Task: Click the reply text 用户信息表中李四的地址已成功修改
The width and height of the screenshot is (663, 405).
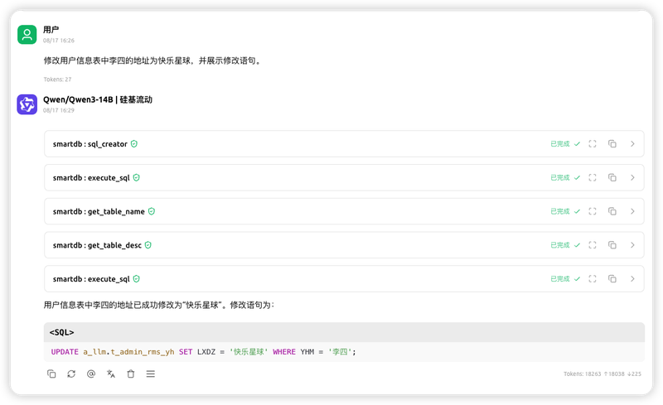Action: (159, 306)
